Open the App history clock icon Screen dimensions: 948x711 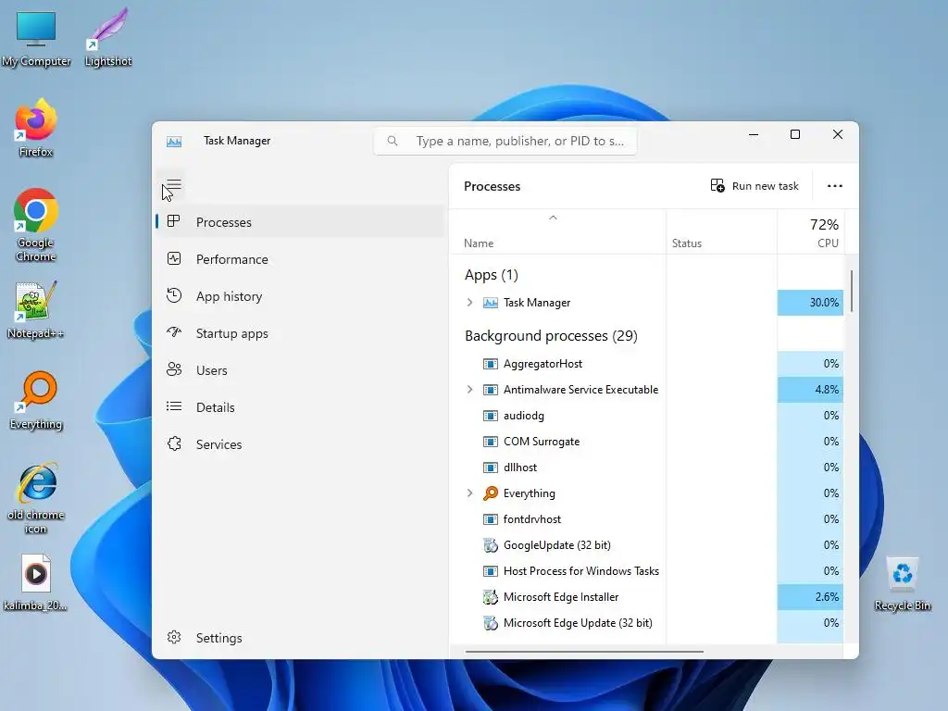pyautogui.click(x=174, y=295)
